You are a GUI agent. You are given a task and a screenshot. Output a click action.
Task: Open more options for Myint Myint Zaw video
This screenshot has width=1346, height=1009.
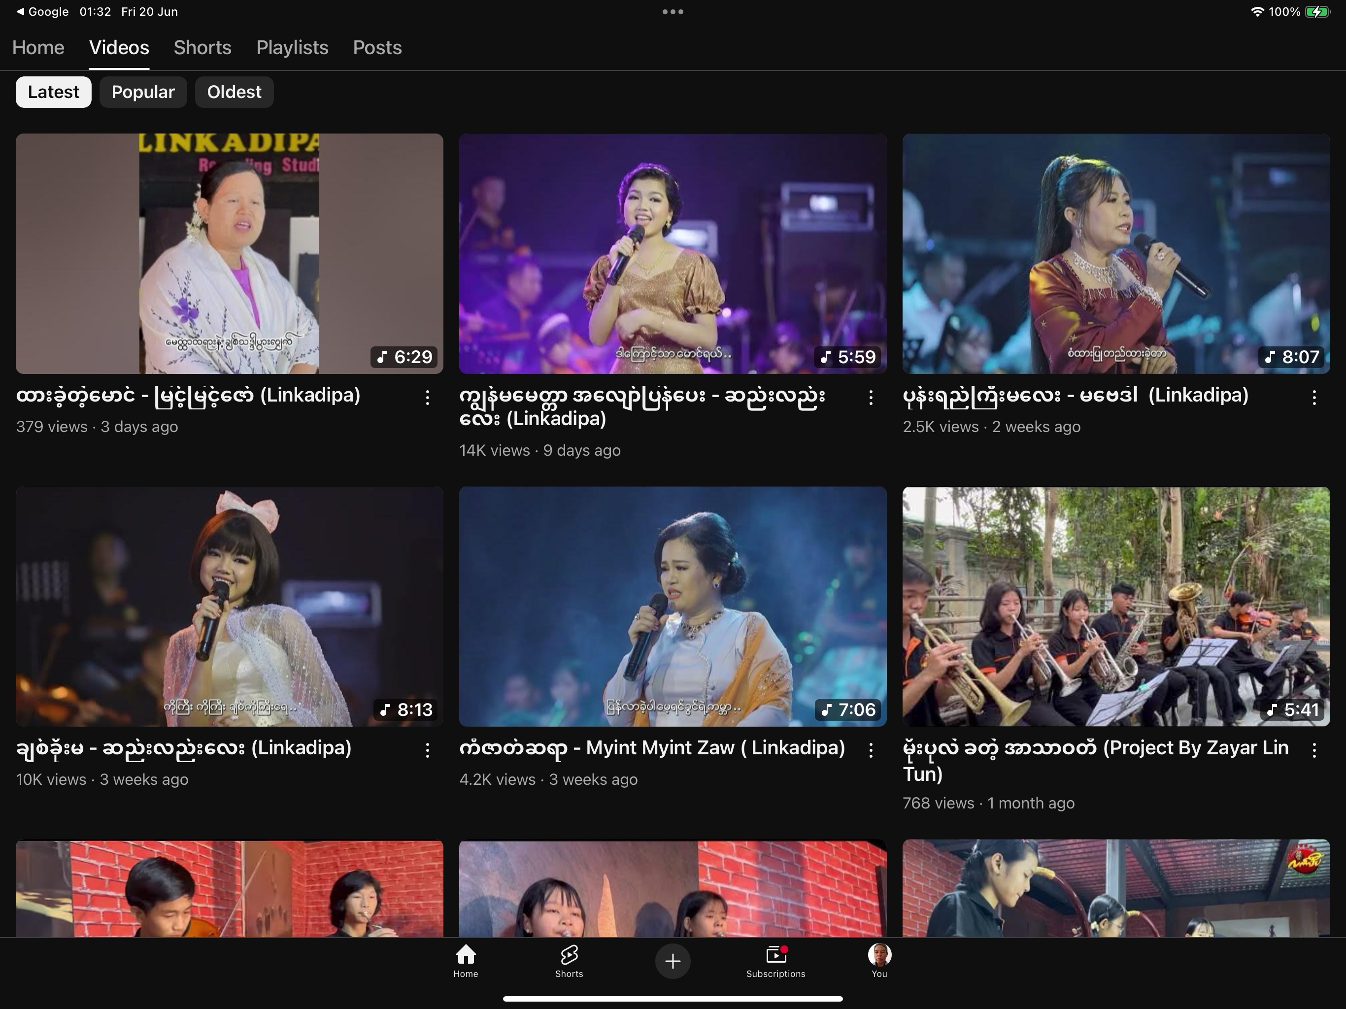pyautogui.click(x=871, y=750)
